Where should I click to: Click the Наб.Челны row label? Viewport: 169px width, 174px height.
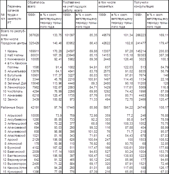pyautogui.click(x=15, y=55)
